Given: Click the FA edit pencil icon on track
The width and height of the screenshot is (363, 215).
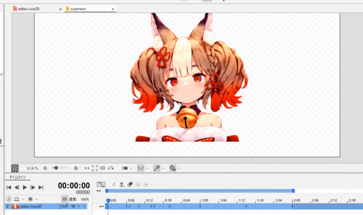Looking at the screenshot, I should [64, 206].
